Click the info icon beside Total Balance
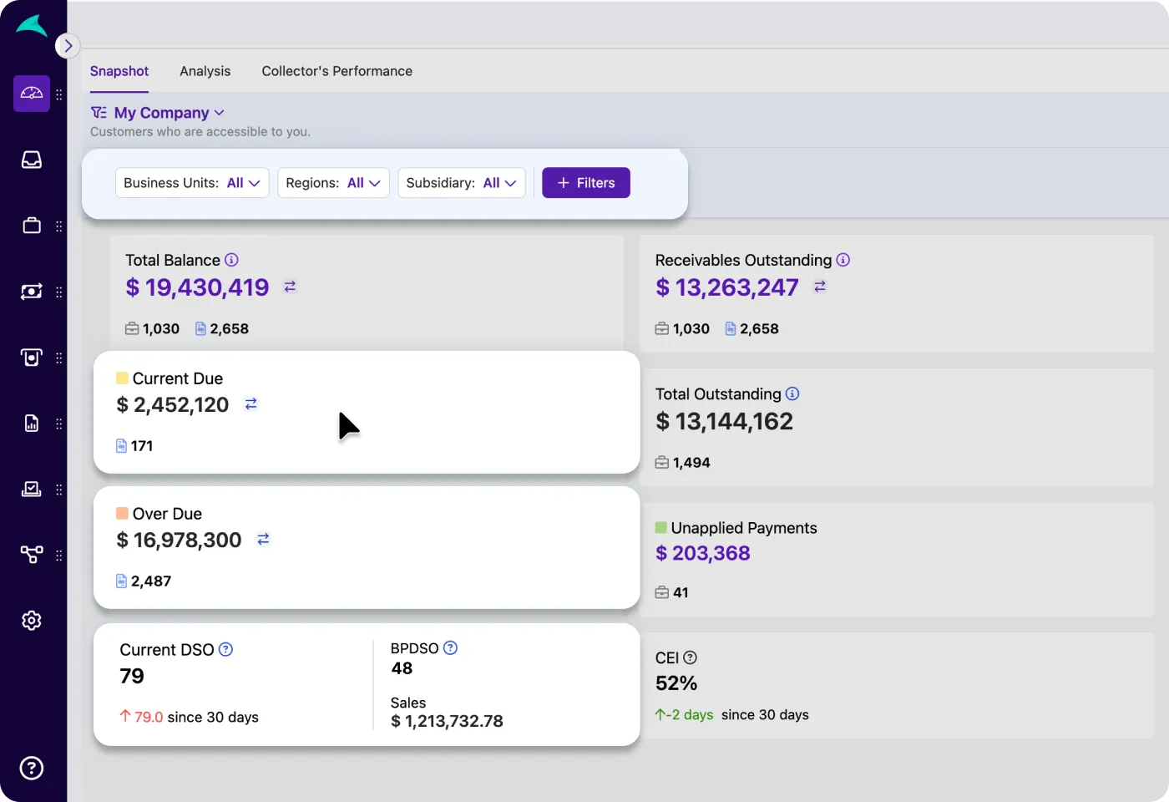 [232, 260]
